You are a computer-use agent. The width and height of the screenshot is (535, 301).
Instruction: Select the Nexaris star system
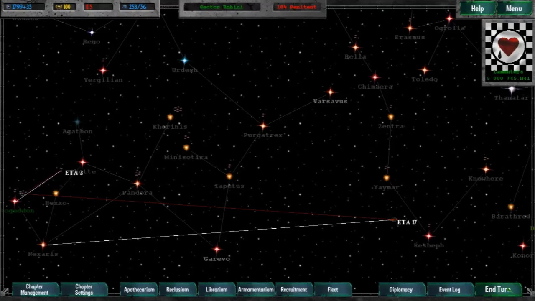pos(43,245)
